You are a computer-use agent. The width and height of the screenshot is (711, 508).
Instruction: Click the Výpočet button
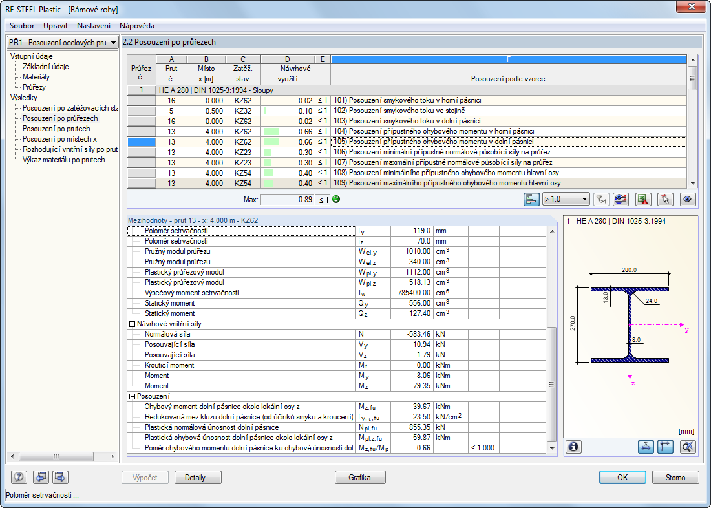tap(145, 477)
